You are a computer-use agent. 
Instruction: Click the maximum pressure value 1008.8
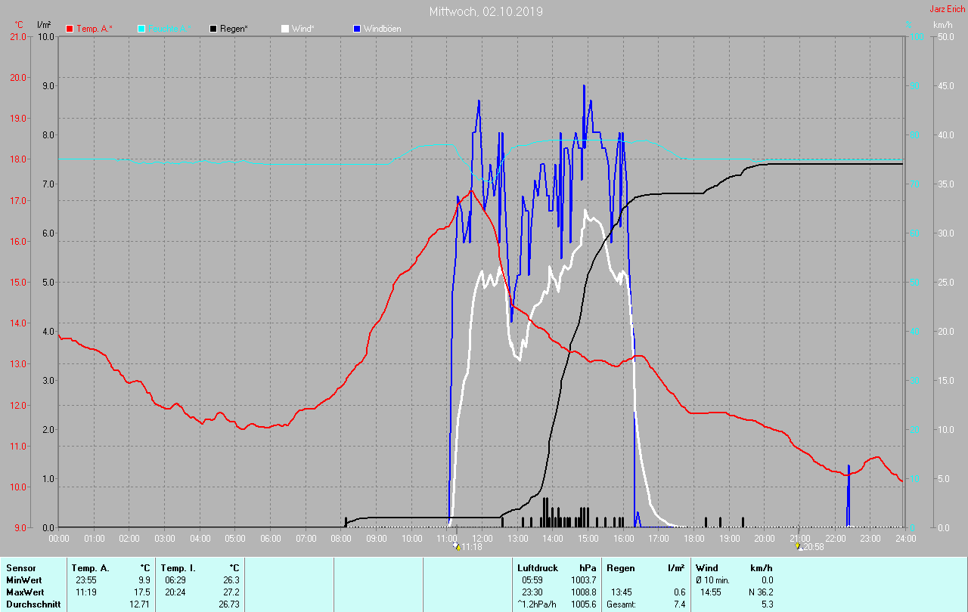click(583, 592)
